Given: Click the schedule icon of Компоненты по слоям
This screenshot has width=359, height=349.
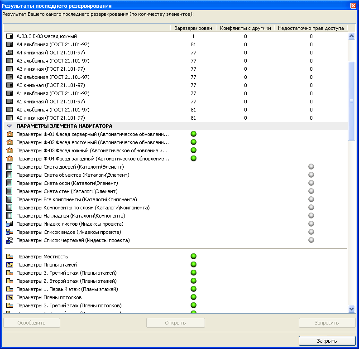Looking at the screenshot, I should click(x=10, y=208).
